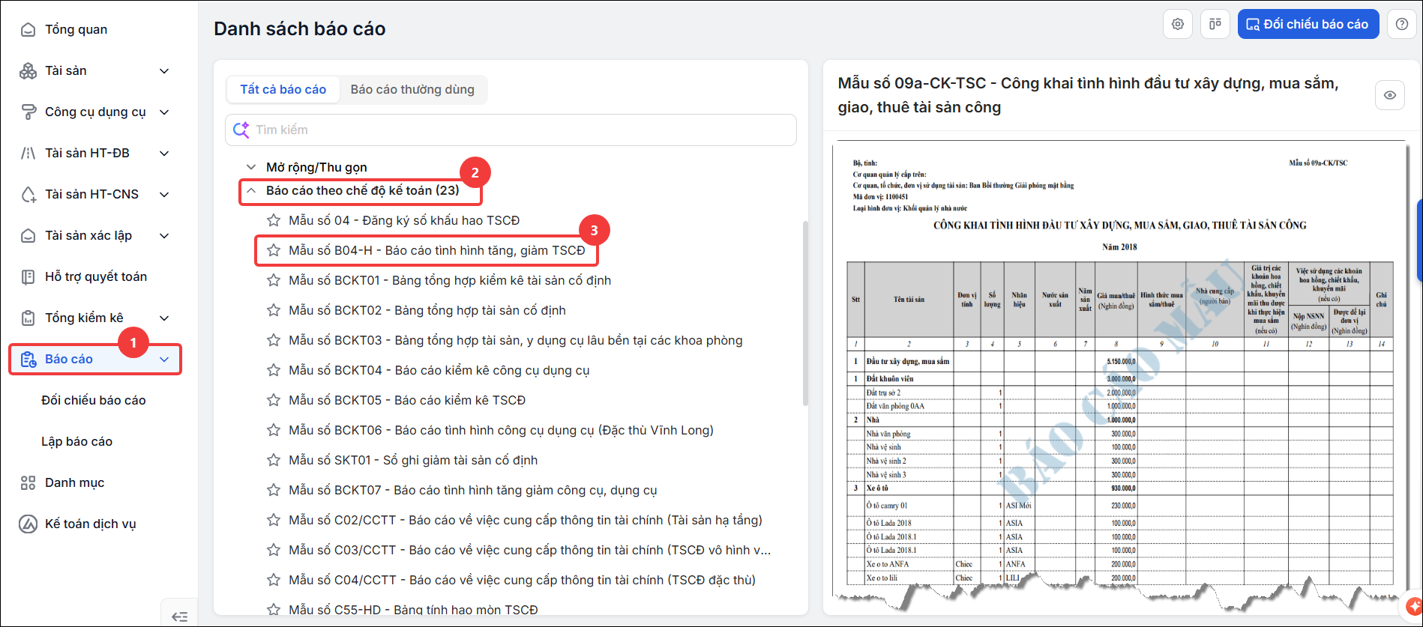The image size is (1423, 627).
Task: Open Kế toán dịch vụ menu item
Action: 91,524
